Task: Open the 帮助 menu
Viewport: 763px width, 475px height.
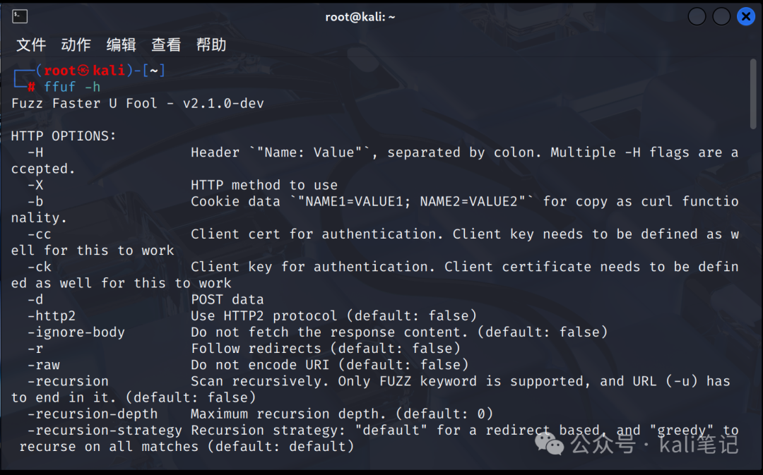Action: 211,44
